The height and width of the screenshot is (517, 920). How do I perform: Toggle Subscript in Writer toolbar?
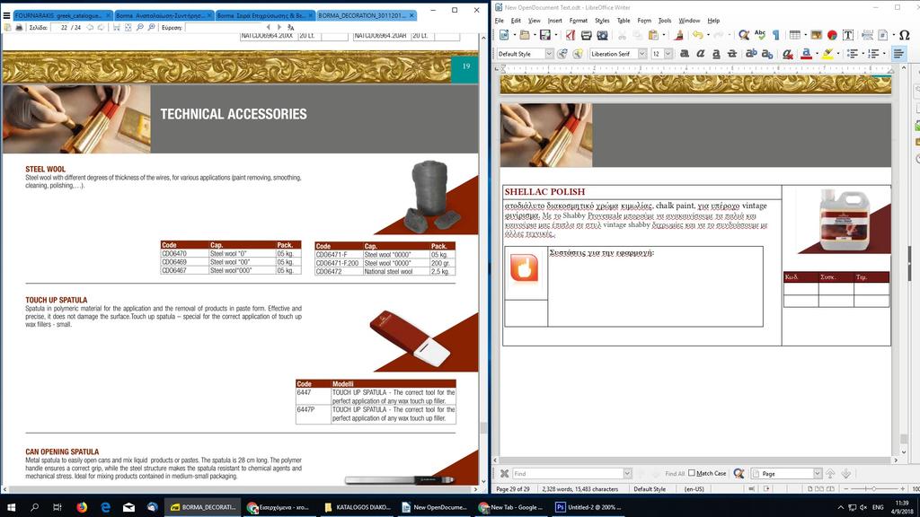click(x=767, y=54)
